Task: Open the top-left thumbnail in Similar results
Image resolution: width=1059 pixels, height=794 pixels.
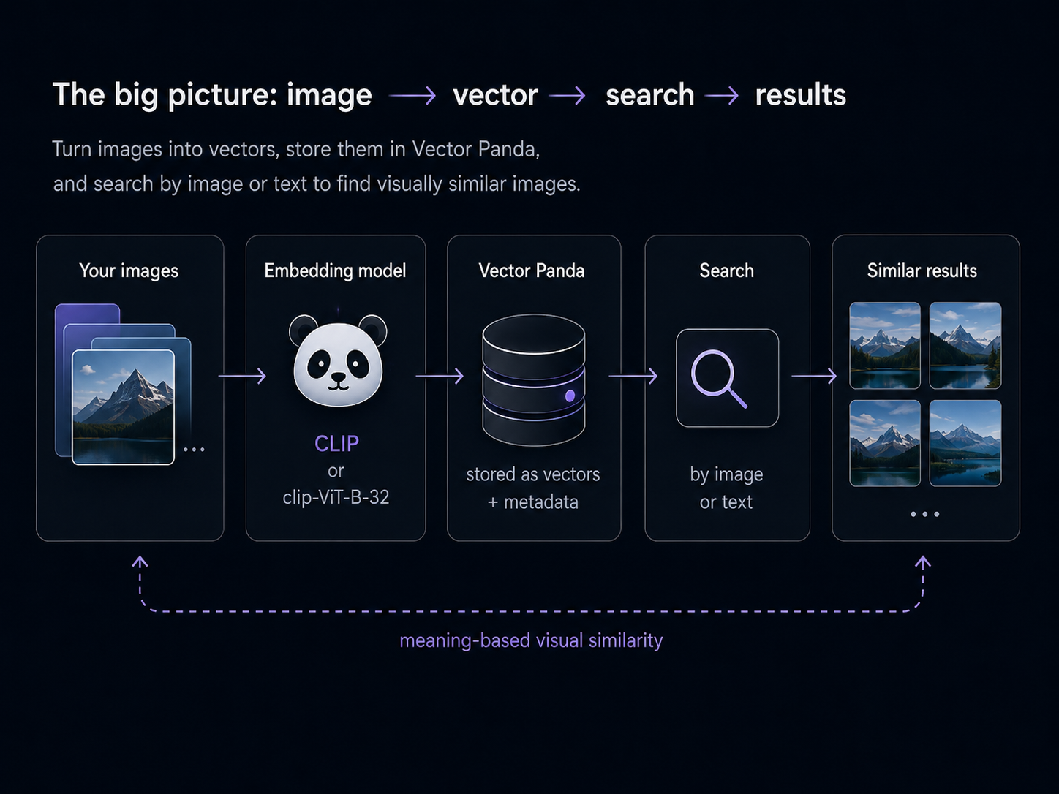Action: tap(885, 345)
